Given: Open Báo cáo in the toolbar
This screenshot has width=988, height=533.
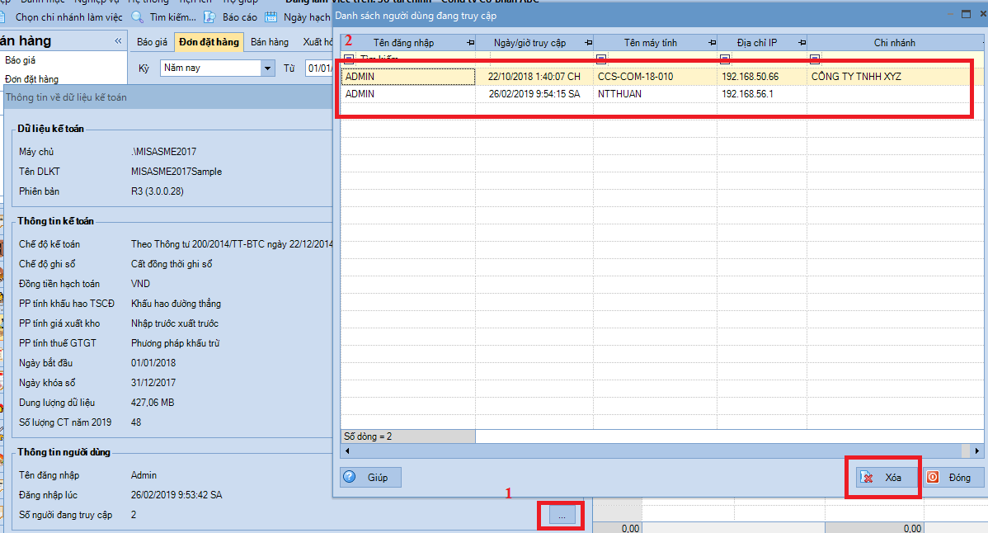Looking at the screenshot, I should pyautogui.click(x=239, y=17).
